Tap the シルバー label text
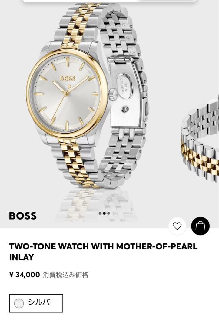 point(42,302)
